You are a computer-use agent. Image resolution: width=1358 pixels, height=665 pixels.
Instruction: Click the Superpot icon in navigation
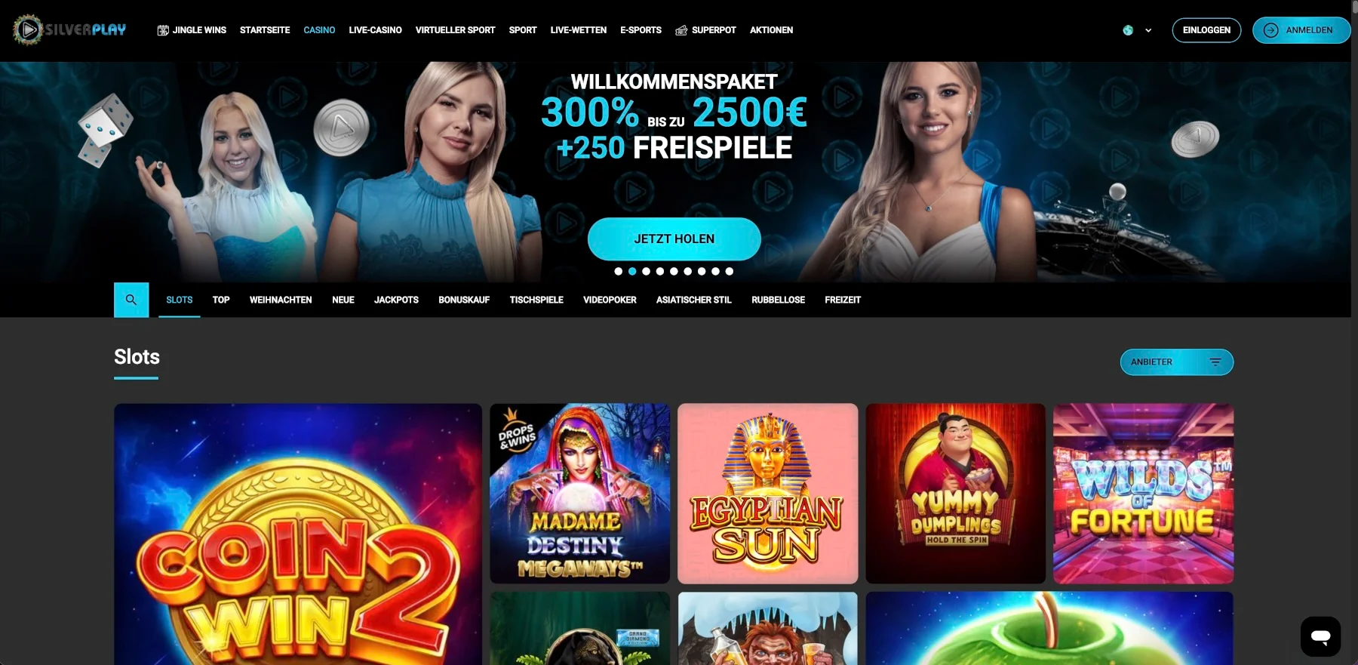[x=681, y=30]
